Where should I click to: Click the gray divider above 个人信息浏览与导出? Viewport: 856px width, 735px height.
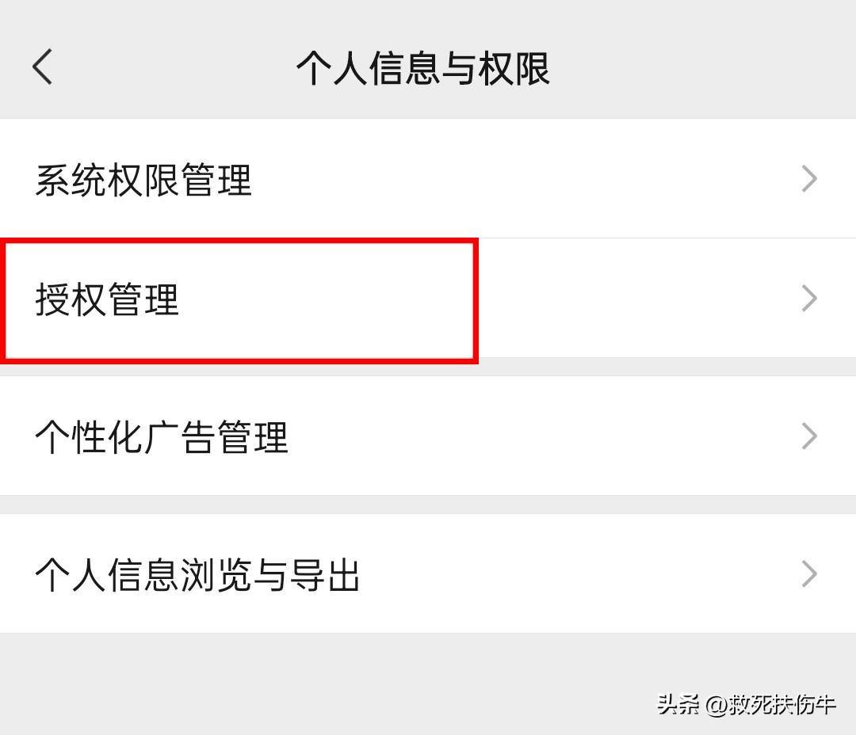pyautogui.click(x=428, y=505)
